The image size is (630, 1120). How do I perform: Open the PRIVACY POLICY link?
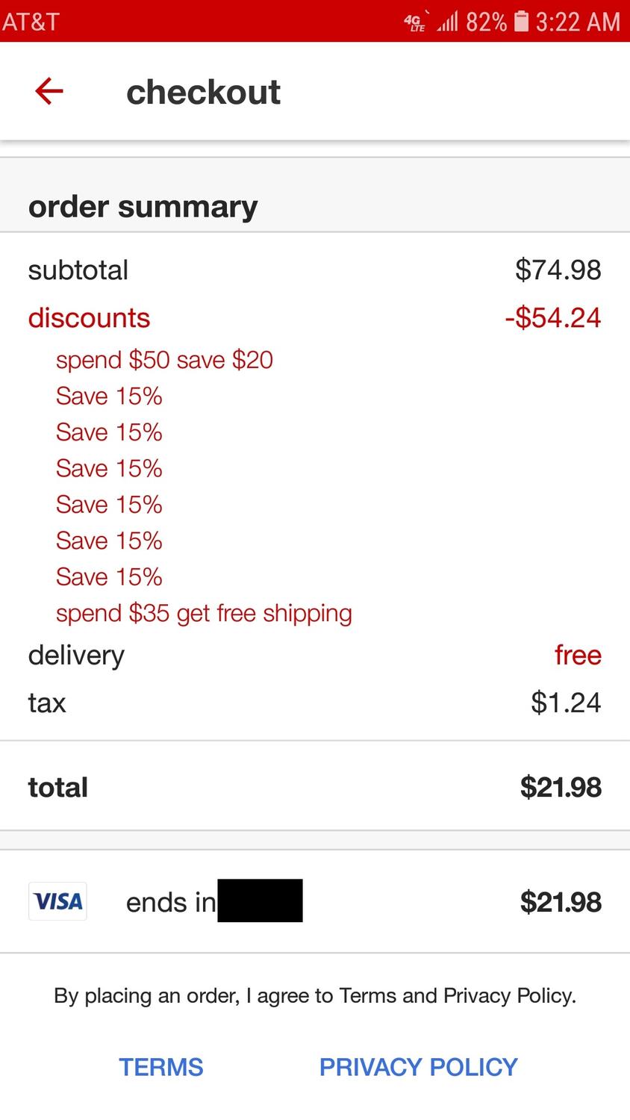pos(418,1067)
